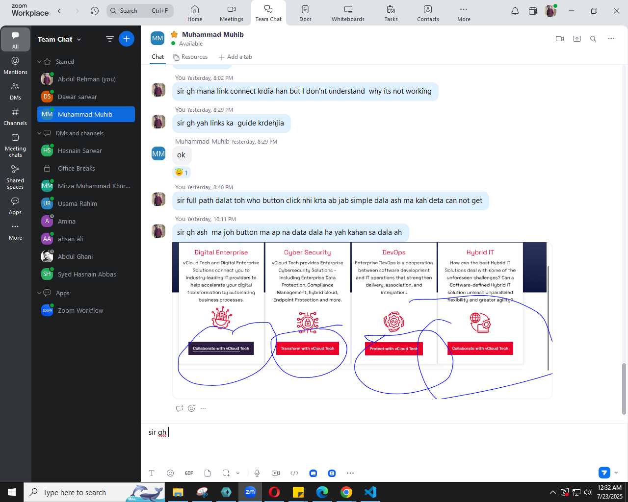Open screenshot options dropdown arrow

point(238,473)
